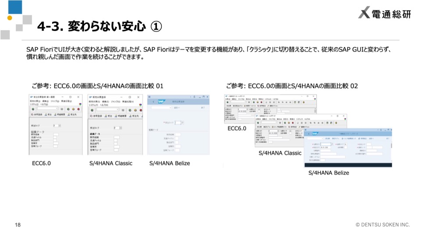Open command field dropdown in S/4HANA Belize window, comparison 01
The height and width of the screenshot is (236, 421).
(170, 108)
